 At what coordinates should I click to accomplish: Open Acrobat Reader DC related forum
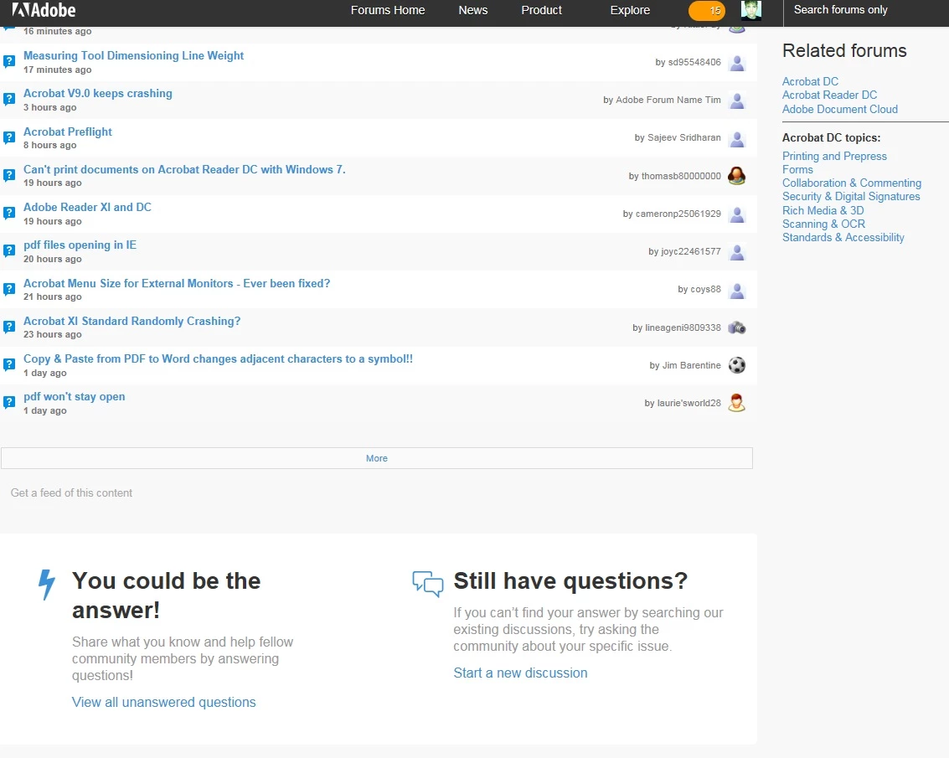pos(829,95)
